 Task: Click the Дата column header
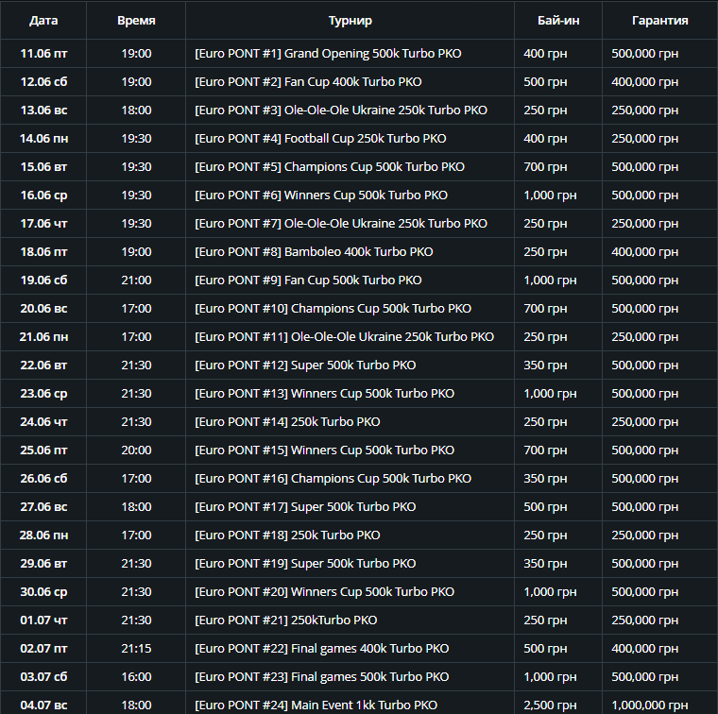pos(43,20)
